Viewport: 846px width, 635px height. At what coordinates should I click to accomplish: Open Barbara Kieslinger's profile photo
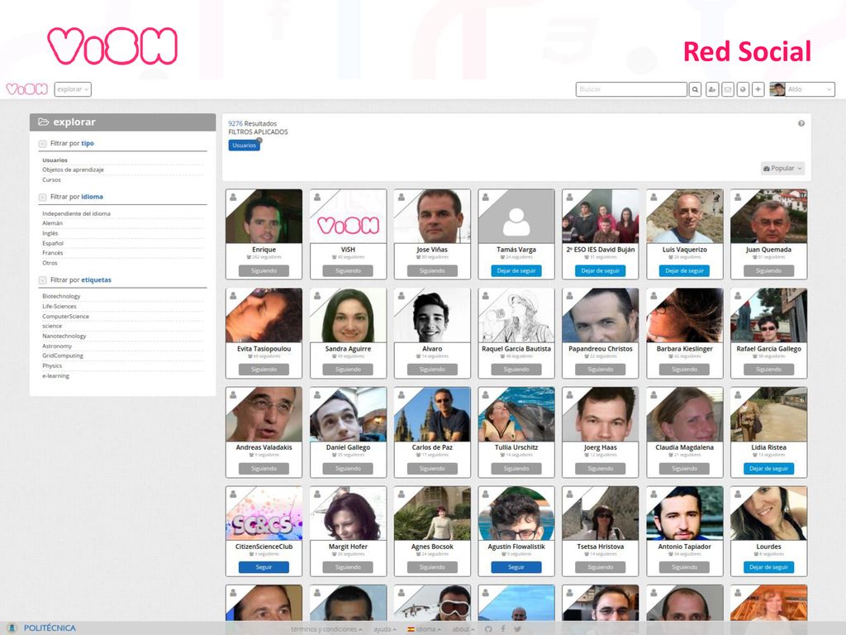(685, 315)
